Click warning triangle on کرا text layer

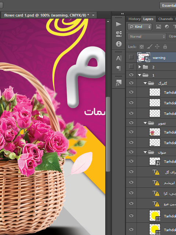click(157, 194)
